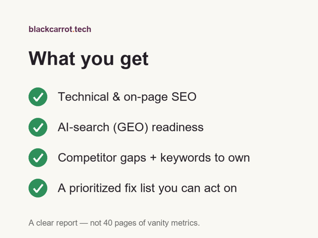This screenshot has width=318, height=238.
Task: Select the 'What you get' heading
Action: point(89,59)
